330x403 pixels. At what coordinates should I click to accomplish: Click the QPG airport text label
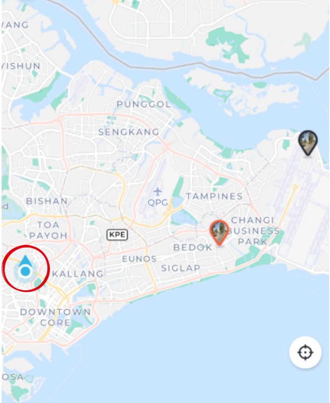(158, 202)
